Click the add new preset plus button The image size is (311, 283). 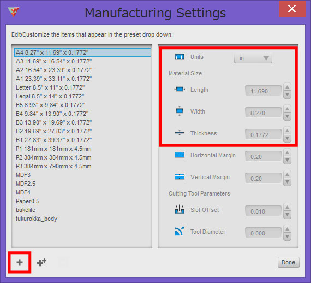[20, 262]
